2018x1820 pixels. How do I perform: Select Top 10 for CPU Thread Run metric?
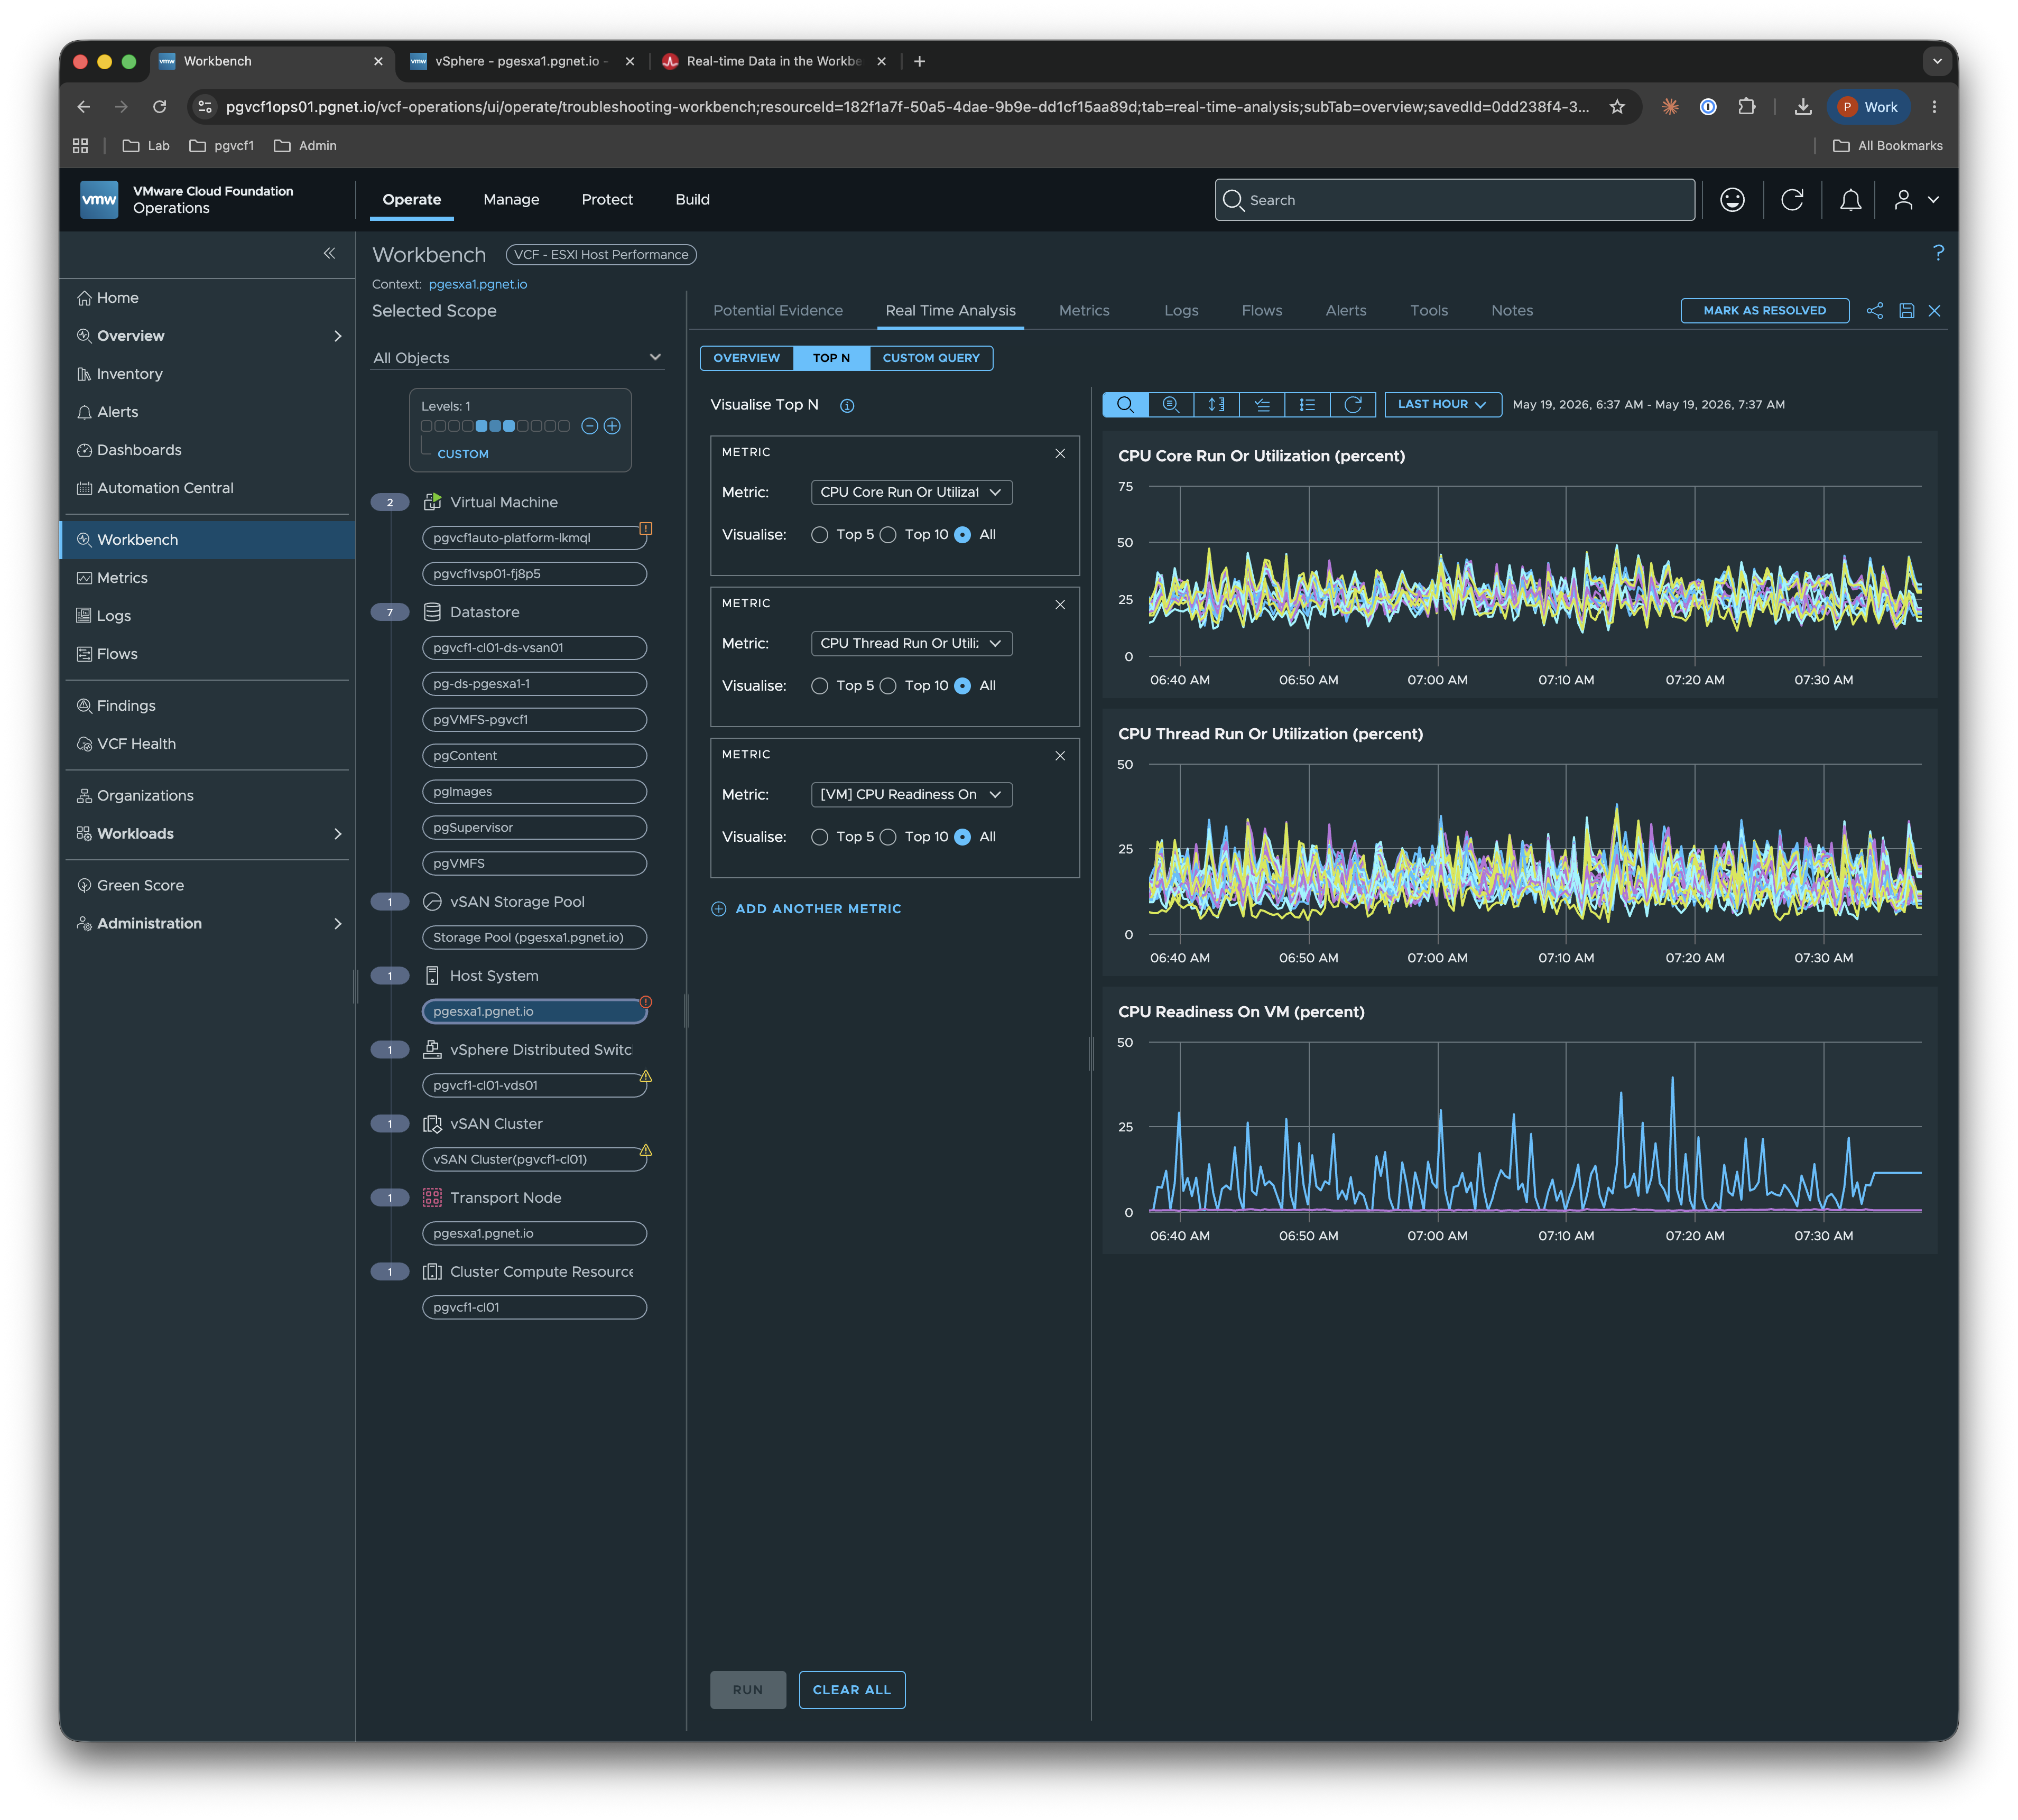(x=888, y=686)
